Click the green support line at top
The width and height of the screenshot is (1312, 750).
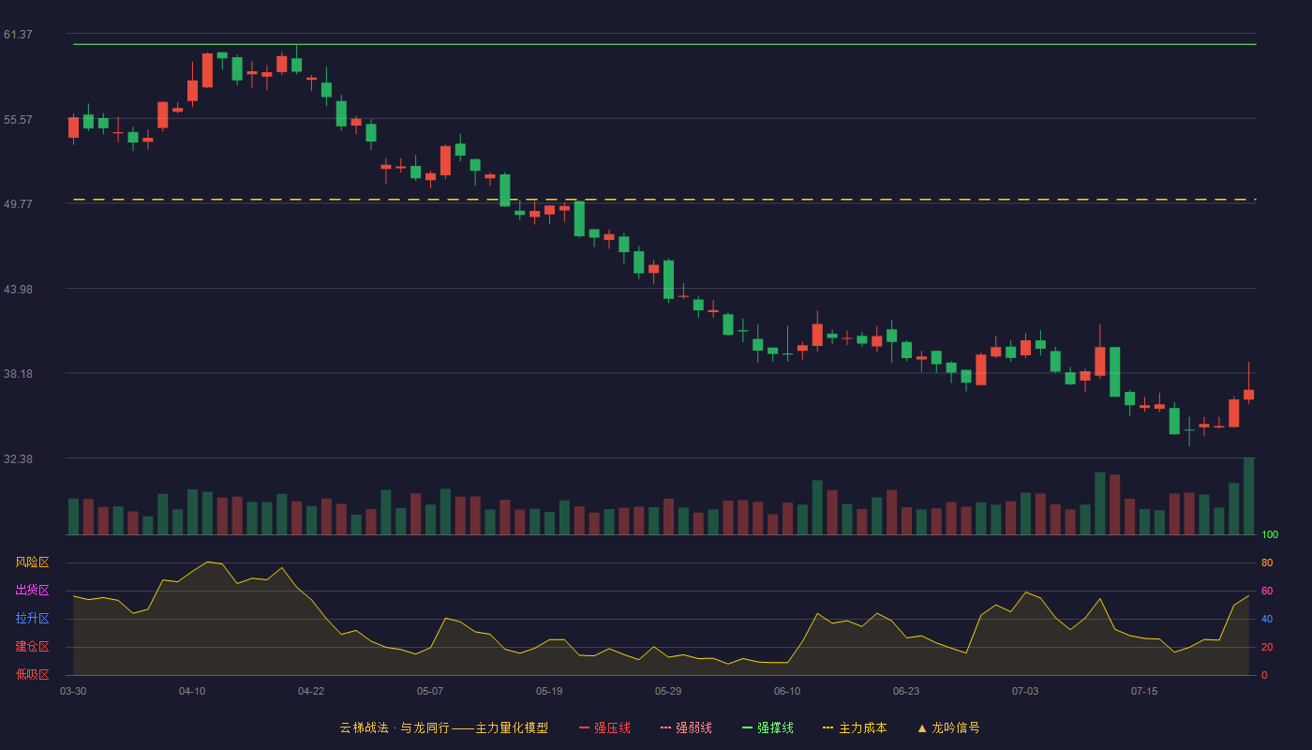click(664, 44)
